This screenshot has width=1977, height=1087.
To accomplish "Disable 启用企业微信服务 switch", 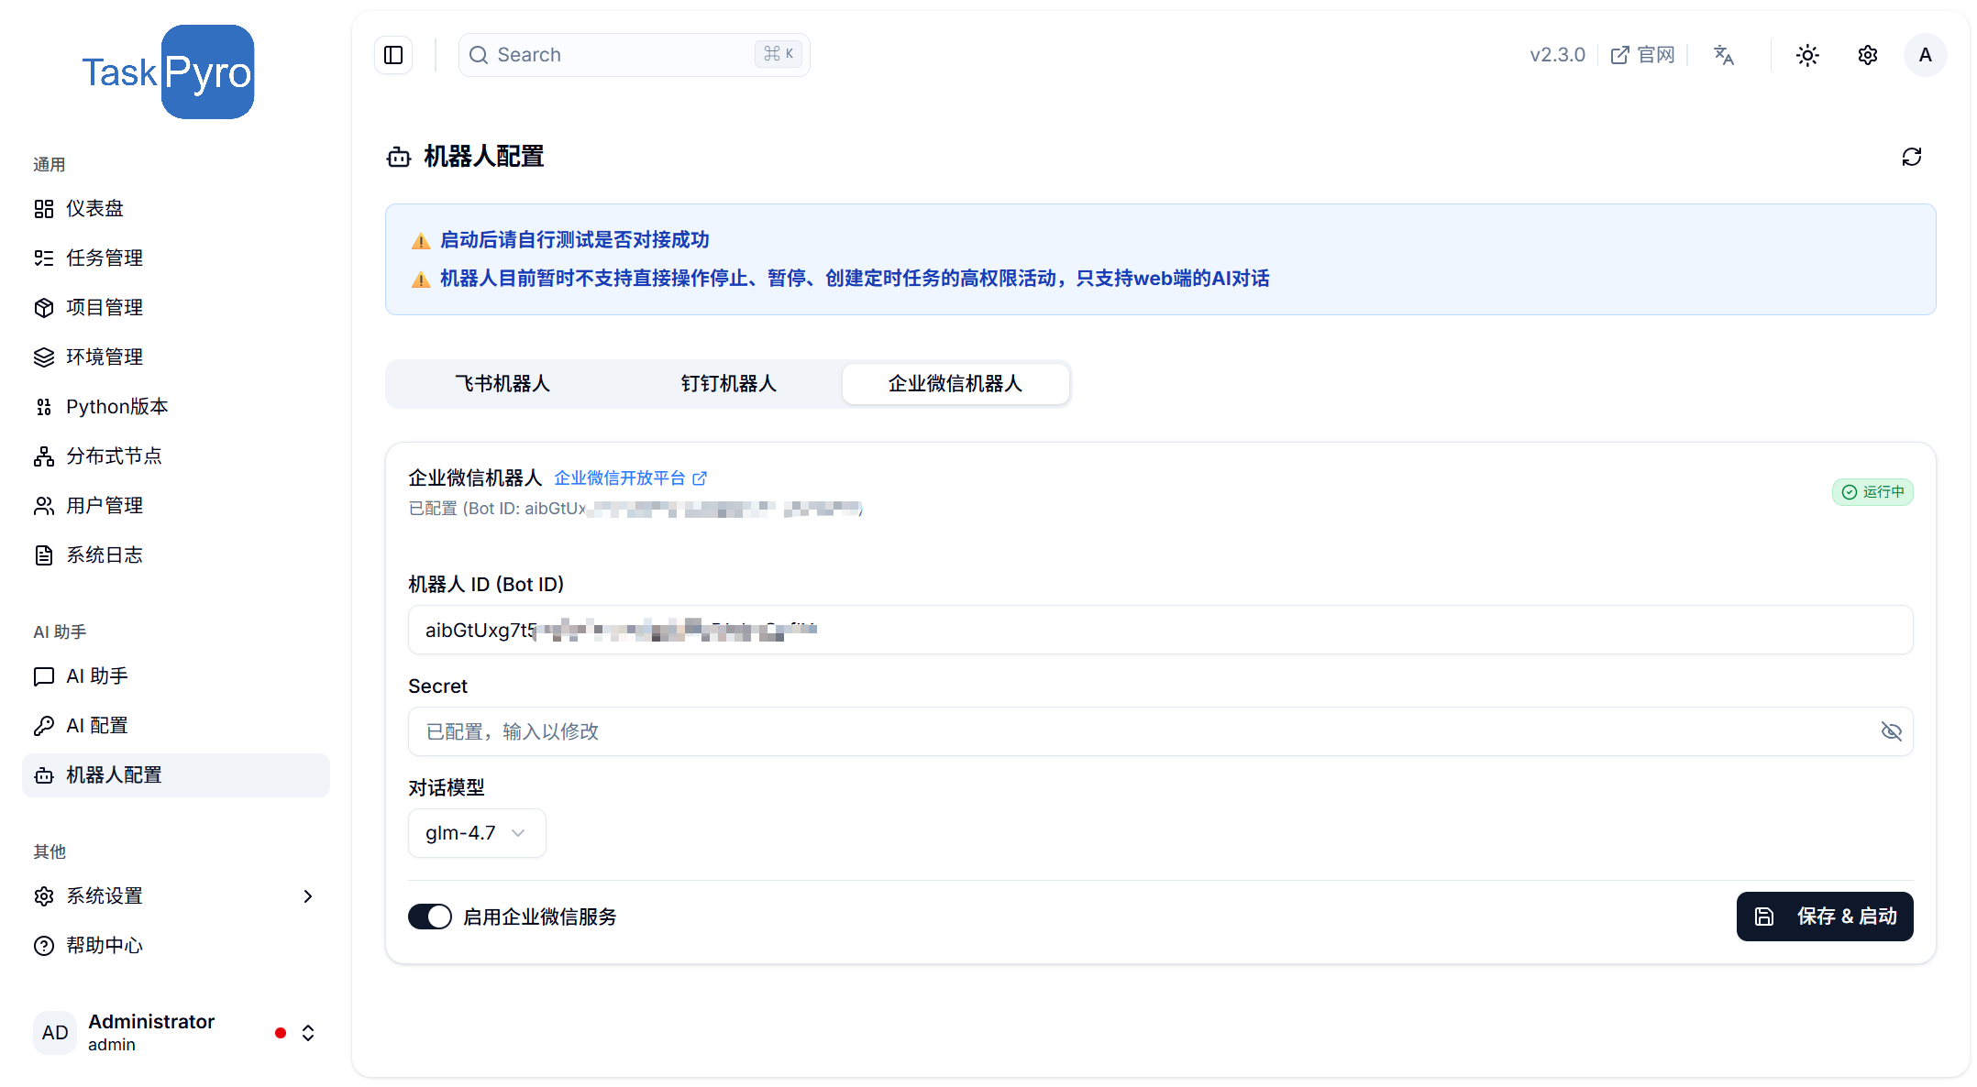I will pos(430,917).
